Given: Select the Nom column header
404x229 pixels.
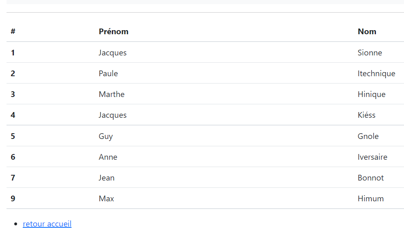Looking at the screenshot, I should coord(367,31).
